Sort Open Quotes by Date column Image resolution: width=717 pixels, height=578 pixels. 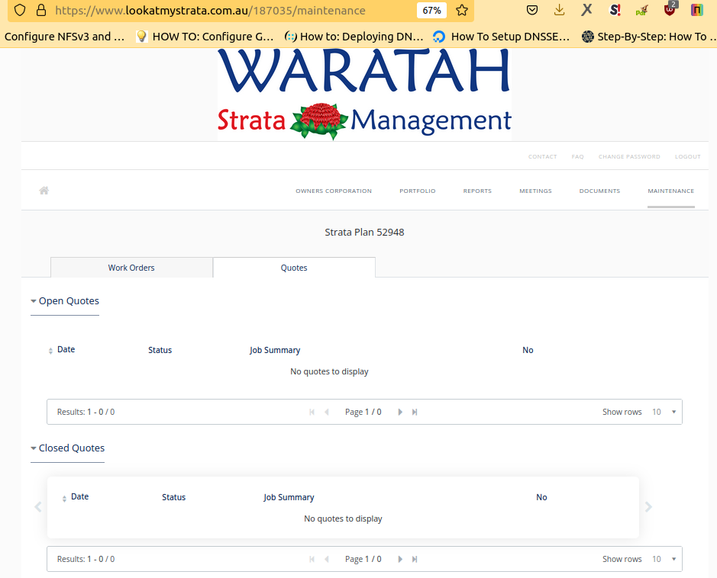(66, 350)
